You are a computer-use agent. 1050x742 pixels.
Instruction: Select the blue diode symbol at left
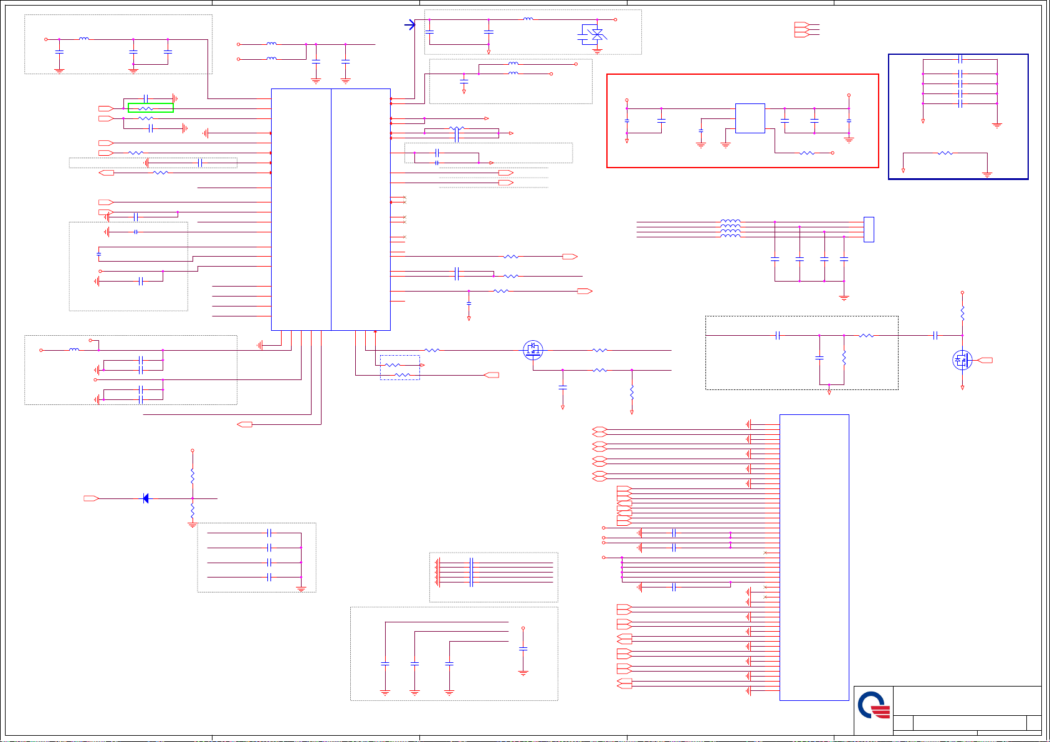(x=146, y=498)
